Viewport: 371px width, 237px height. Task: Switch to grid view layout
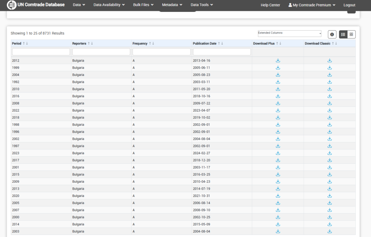(x=351, y=34)
